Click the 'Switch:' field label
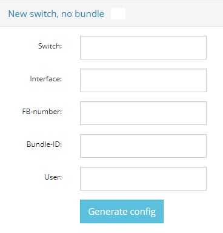 [x=50, y=46]
